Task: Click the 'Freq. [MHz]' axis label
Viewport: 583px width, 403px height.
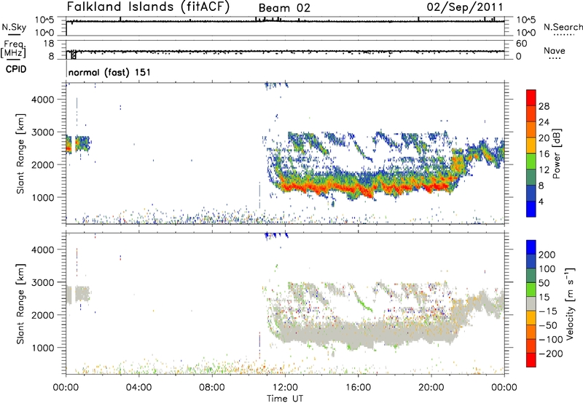Action: (x=13, y=49)
